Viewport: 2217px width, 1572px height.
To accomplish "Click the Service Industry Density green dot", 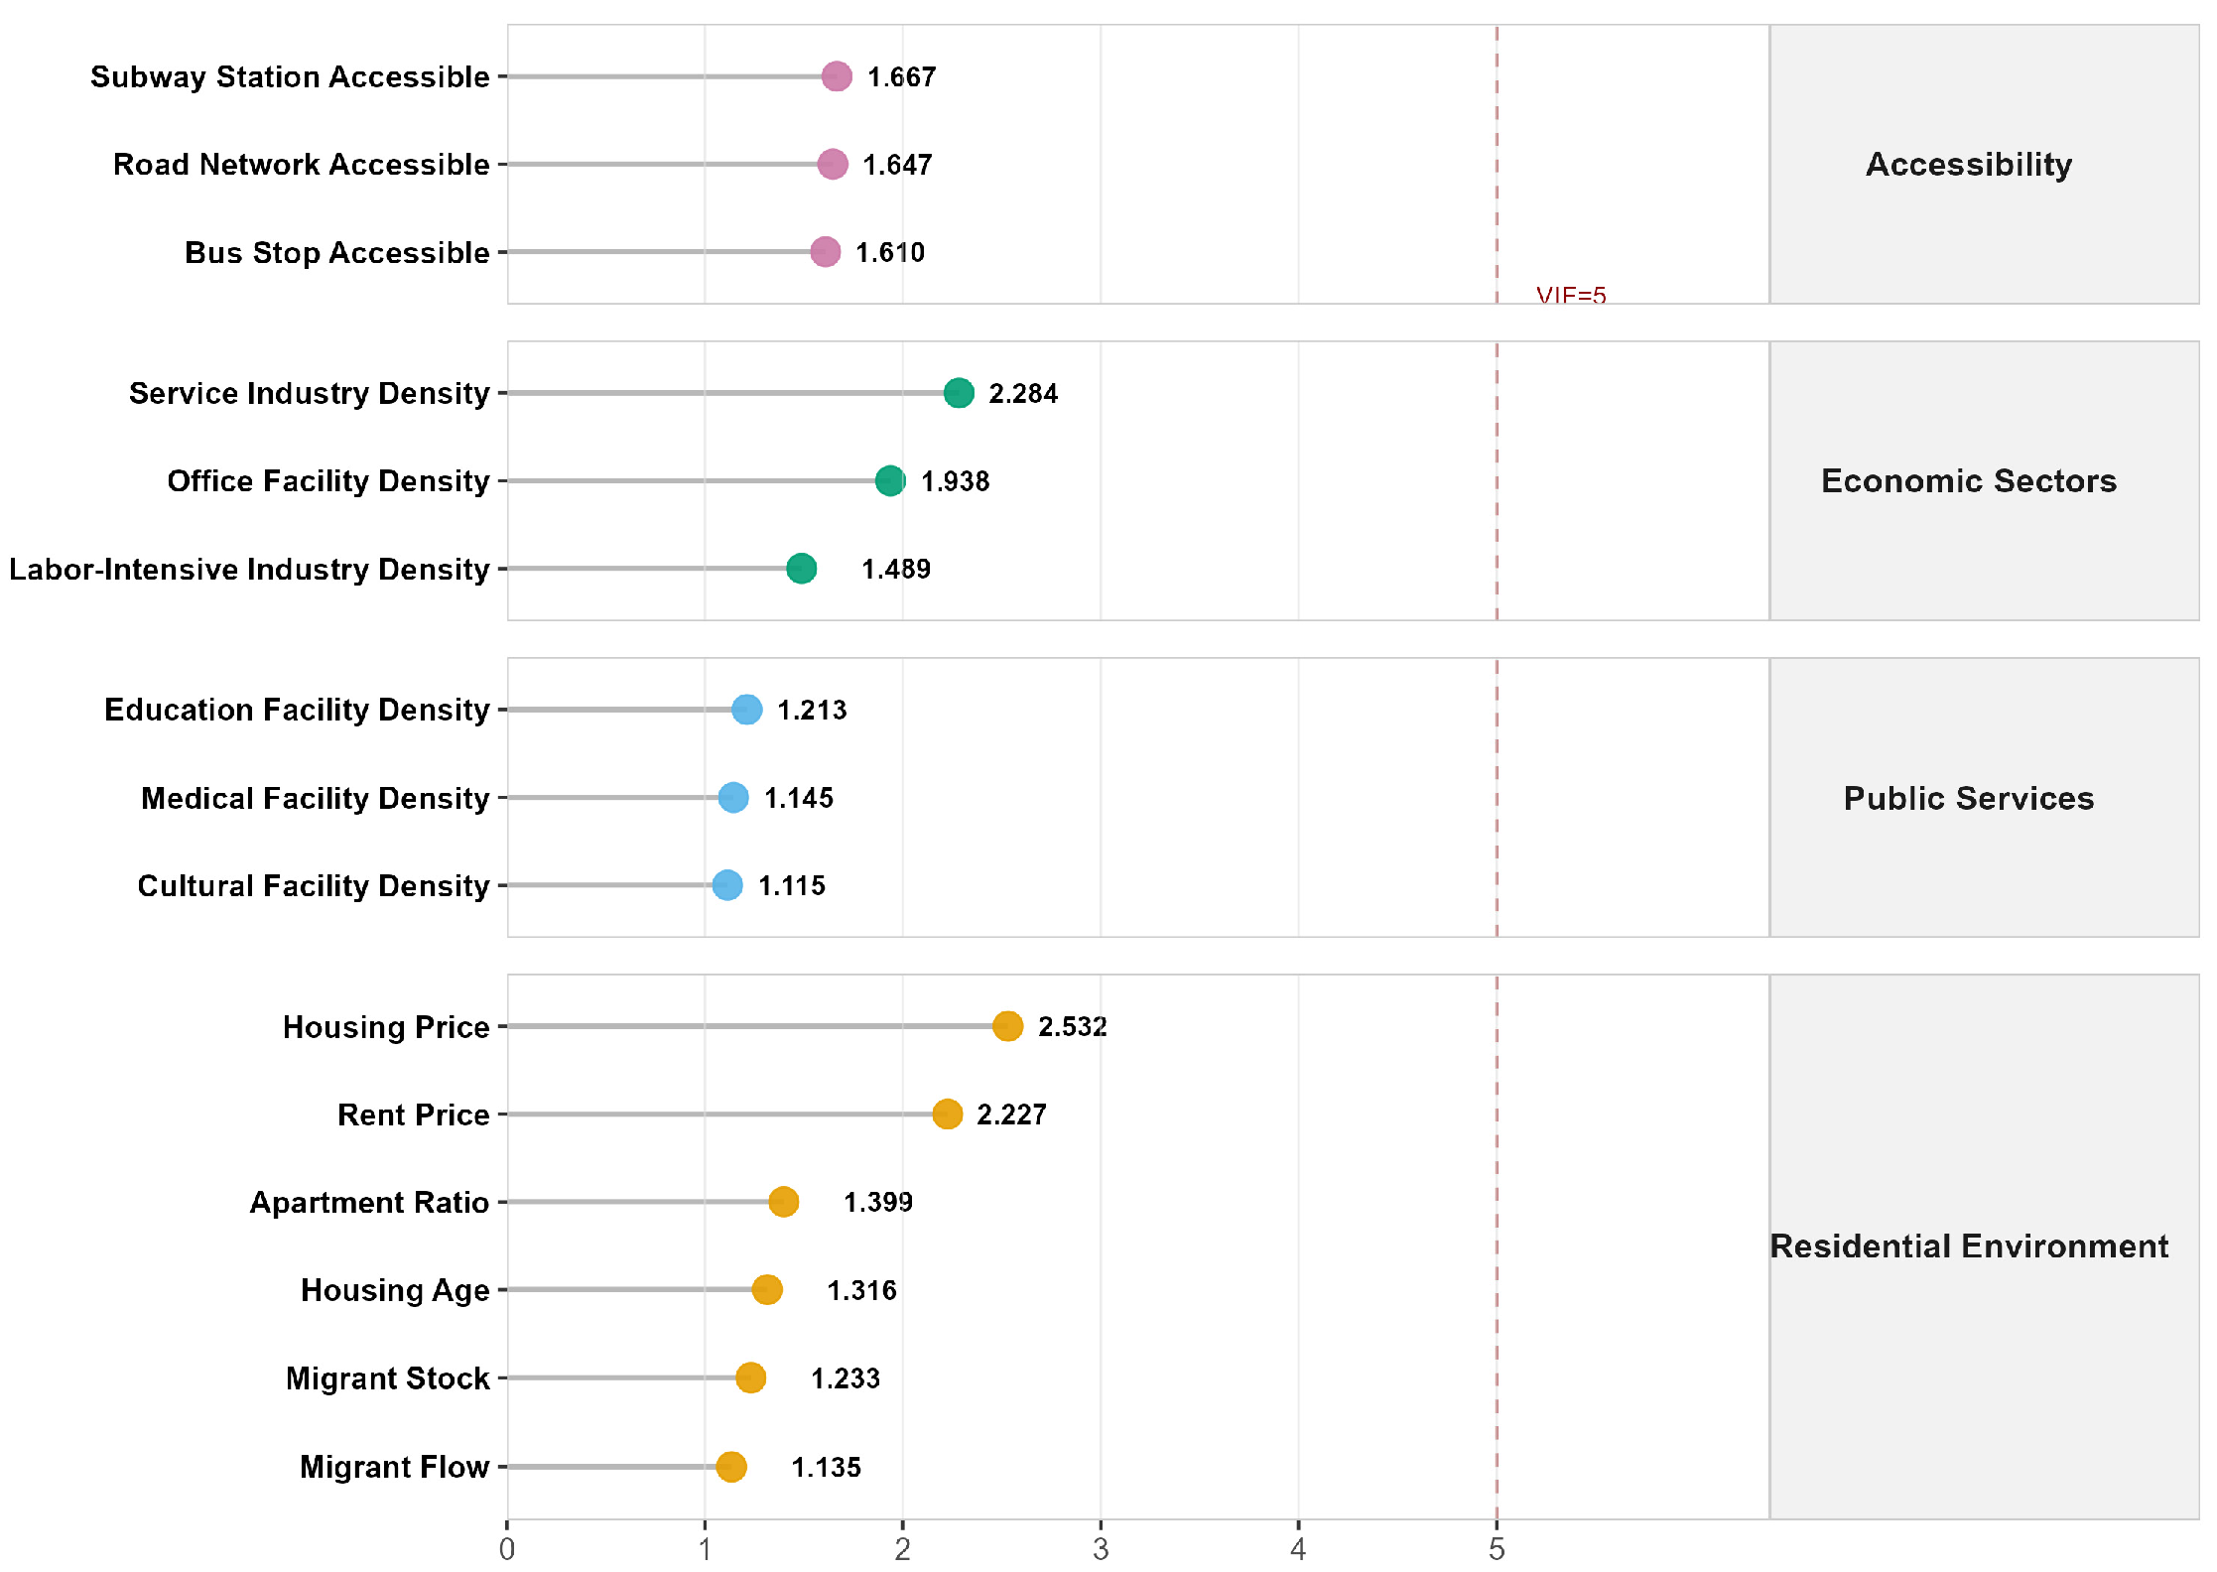I will (959, 393).
